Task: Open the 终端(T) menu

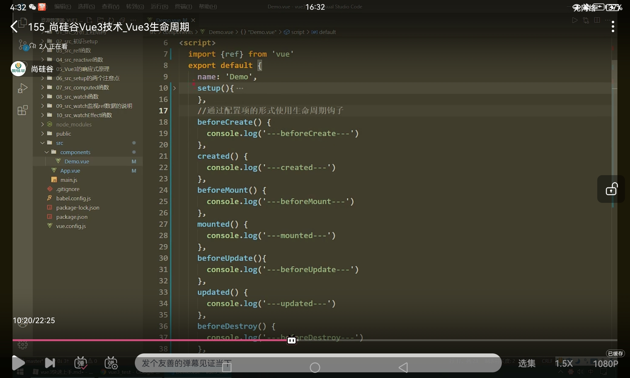Action: click(x=183, y=6)
